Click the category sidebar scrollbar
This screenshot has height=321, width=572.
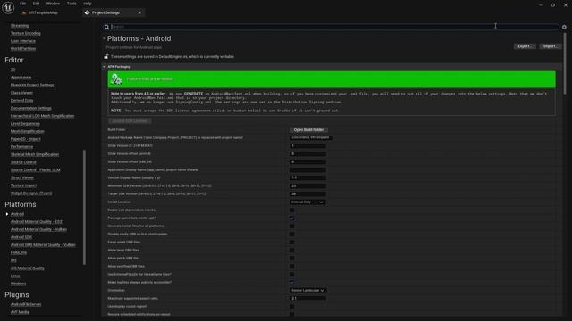click(85, 208)
